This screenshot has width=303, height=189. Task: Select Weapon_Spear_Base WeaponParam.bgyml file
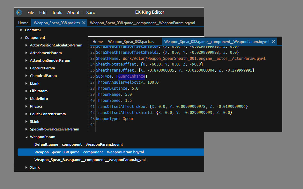pyautogui.click(x=90, y=160)
